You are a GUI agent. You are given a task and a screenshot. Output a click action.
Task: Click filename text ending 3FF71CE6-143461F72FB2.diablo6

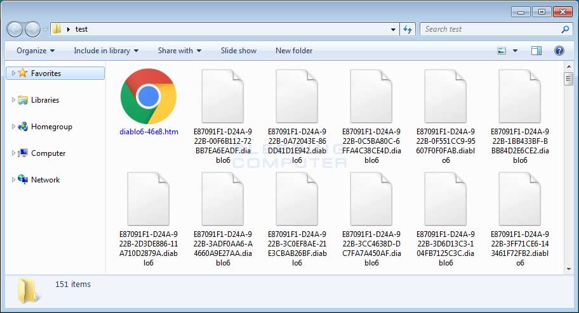click(x=520, y=248)
